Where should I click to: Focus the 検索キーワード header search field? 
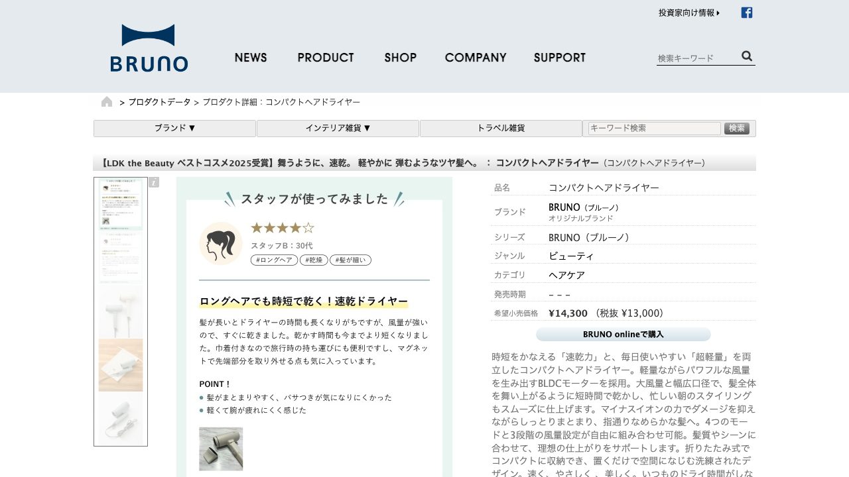click(x=697, y=58)
